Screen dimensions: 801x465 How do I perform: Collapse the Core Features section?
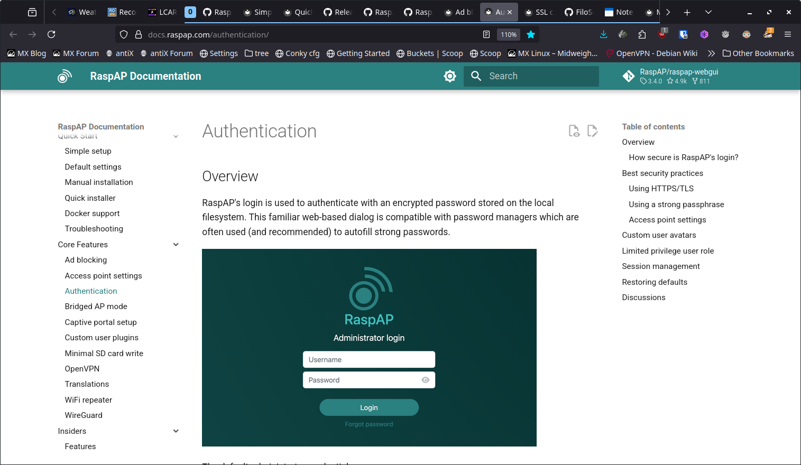(176, 245)
